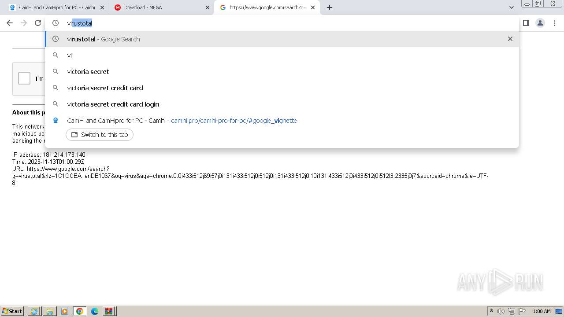Open the WinRAR taskbar icon
Viewport: 564px width, 317px height.
(x=108, y=311)
